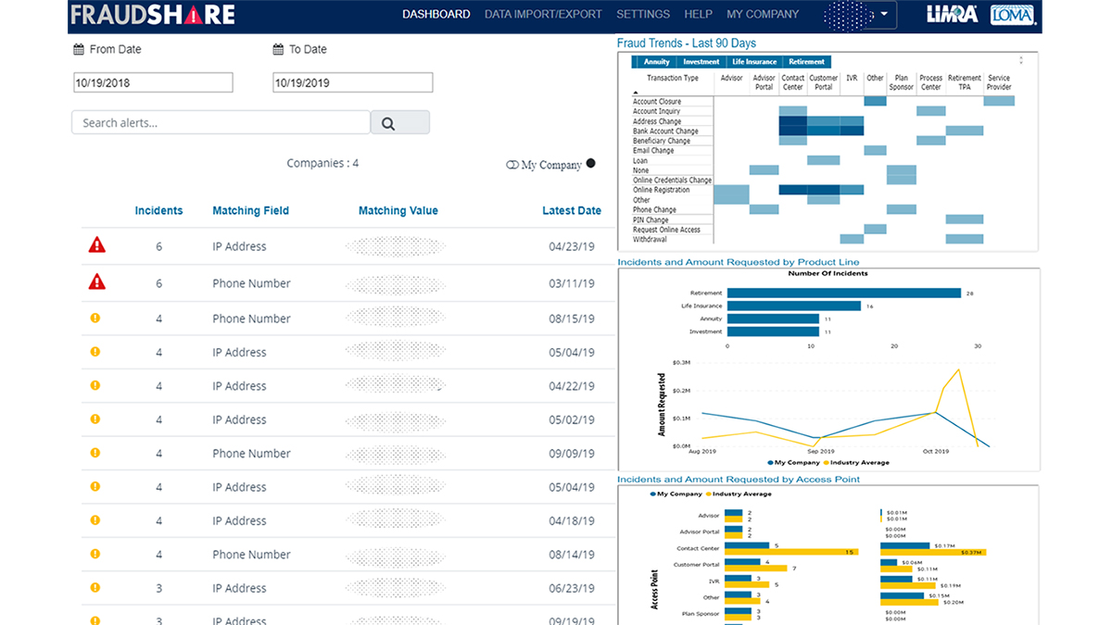Click the 'Retirement TPA' heatmap column header
Viewport: 1112px width, 625px height.
coord(965,83)
